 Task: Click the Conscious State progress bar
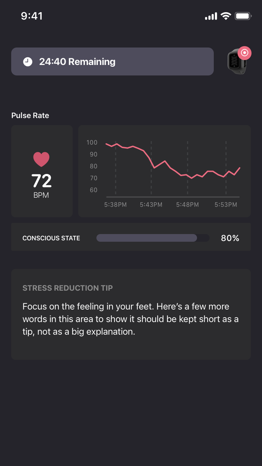(x=153, y=238)
